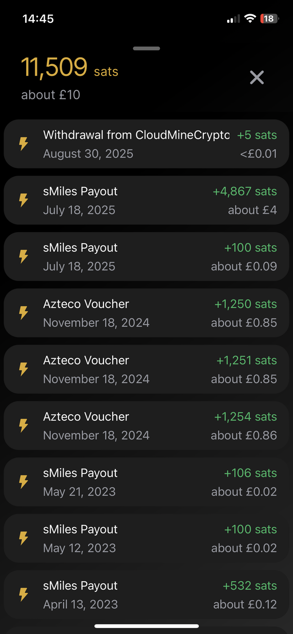This screenshot has width=293, height=634.
Task: Tap lightning icon of April 13 payout
Action: tap(23, 595)
